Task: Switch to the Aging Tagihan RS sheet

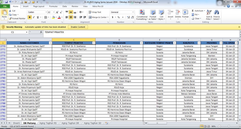Action: pos(48,123)
